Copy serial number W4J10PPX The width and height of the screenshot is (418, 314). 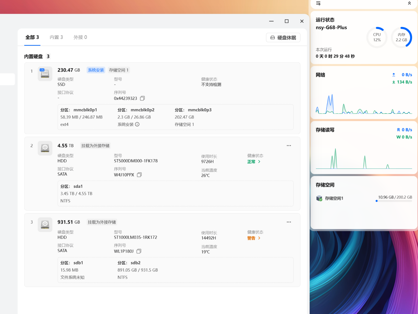pos(139,175)
